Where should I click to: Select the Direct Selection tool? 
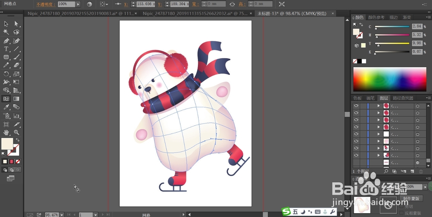pos(16,24)
